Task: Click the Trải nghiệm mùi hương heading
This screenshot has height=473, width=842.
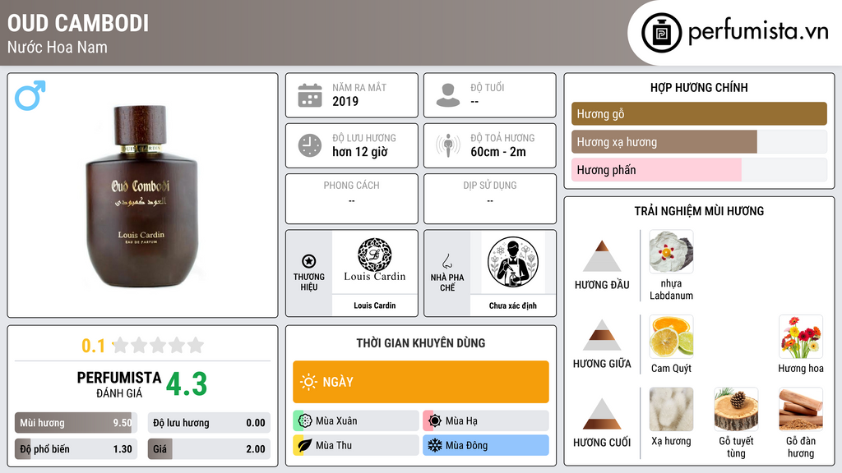Action: point(699,211)
